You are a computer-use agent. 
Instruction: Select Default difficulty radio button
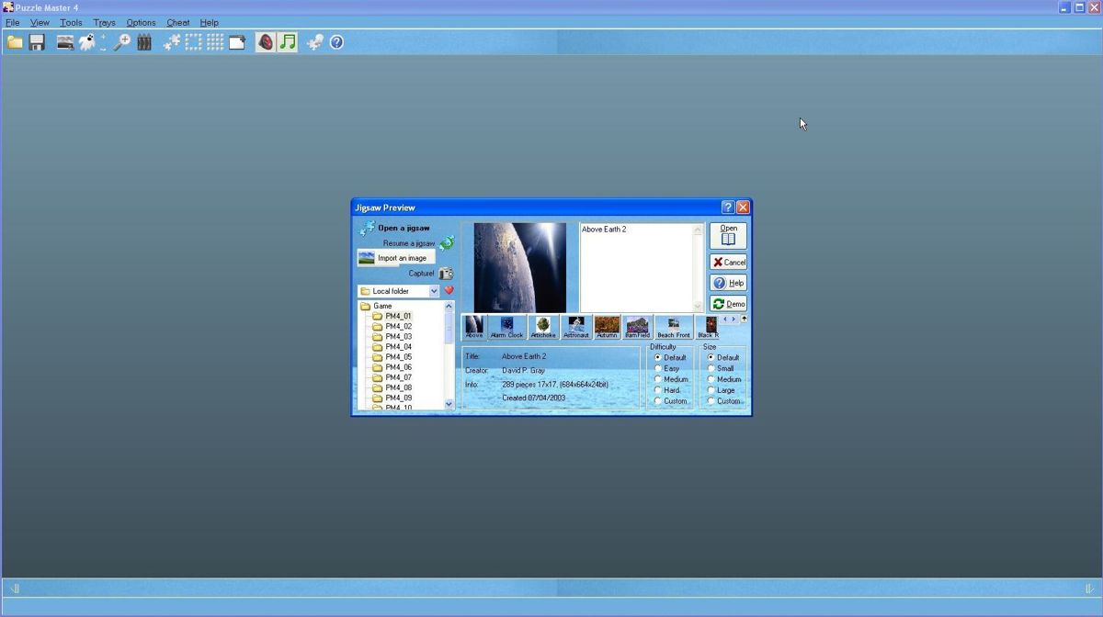tap(658, 357)
